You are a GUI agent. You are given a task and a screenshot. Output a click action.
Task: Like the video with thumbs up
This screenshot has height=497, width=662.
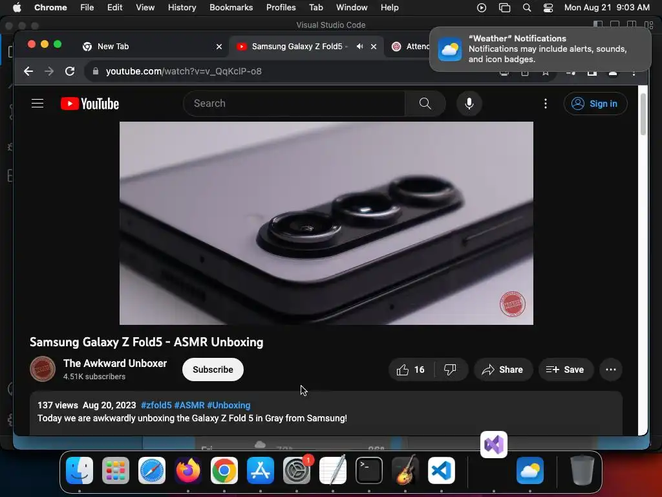pos(411,370)
